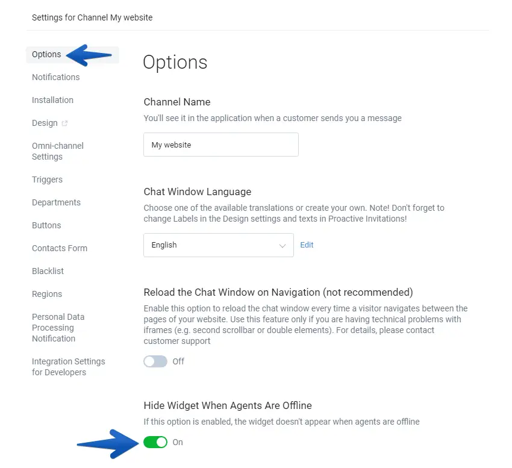Navigate to Triggers settings
Viewport: 512px width, 468px height.
(47, 179)
